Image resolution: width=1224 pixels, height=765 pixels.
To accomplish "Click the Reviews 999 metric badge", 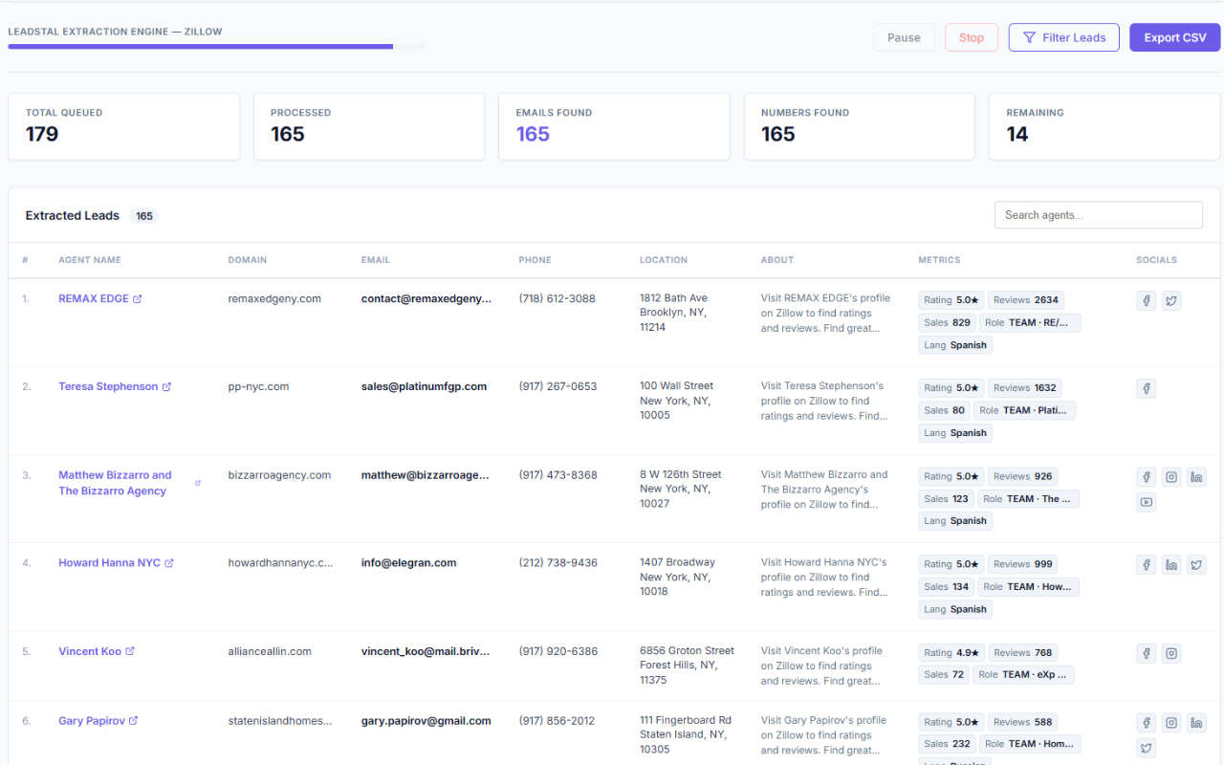I will tap(1022, 564).
